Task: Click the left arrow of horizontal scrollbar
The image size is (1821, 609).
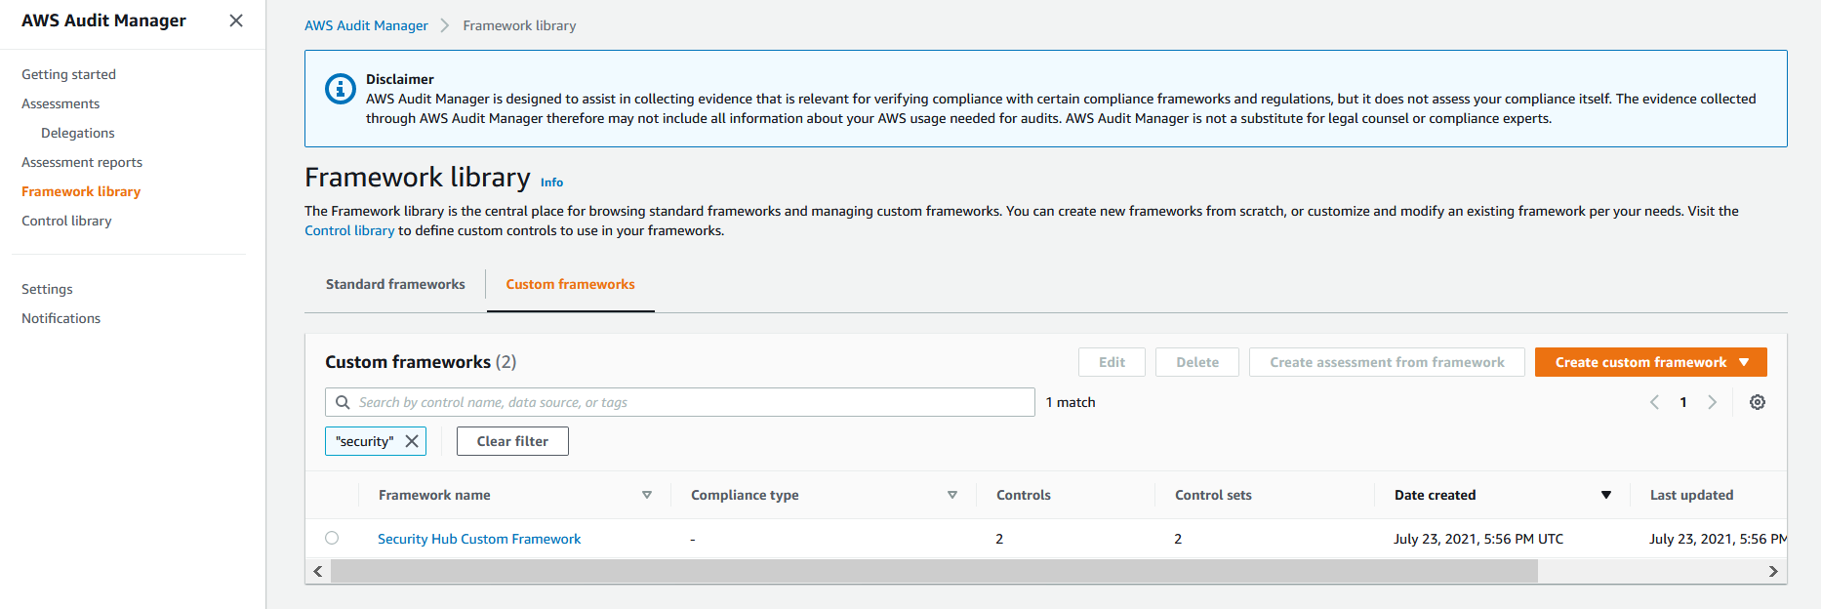Action: [x=318, y=571]
